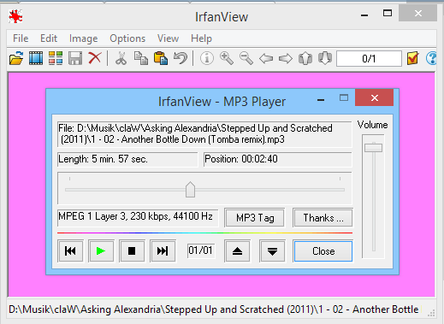This screenshot has width=444, height=324.
Task: Go to previous file with left arrow
Action: click(266, 58)
